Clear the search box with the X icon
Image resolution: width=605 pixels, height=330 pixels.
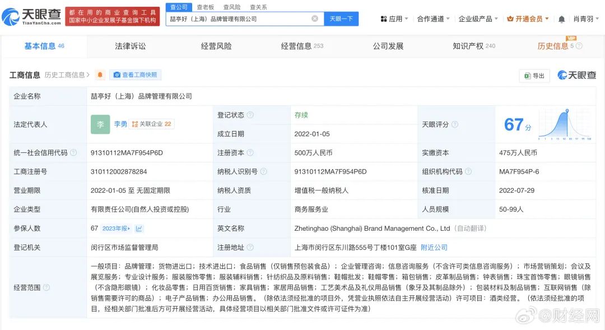pos(315,18)
